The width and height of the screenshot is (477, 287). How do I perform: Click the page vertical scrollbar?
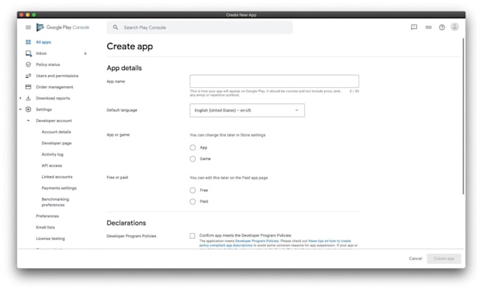point(463,116)
